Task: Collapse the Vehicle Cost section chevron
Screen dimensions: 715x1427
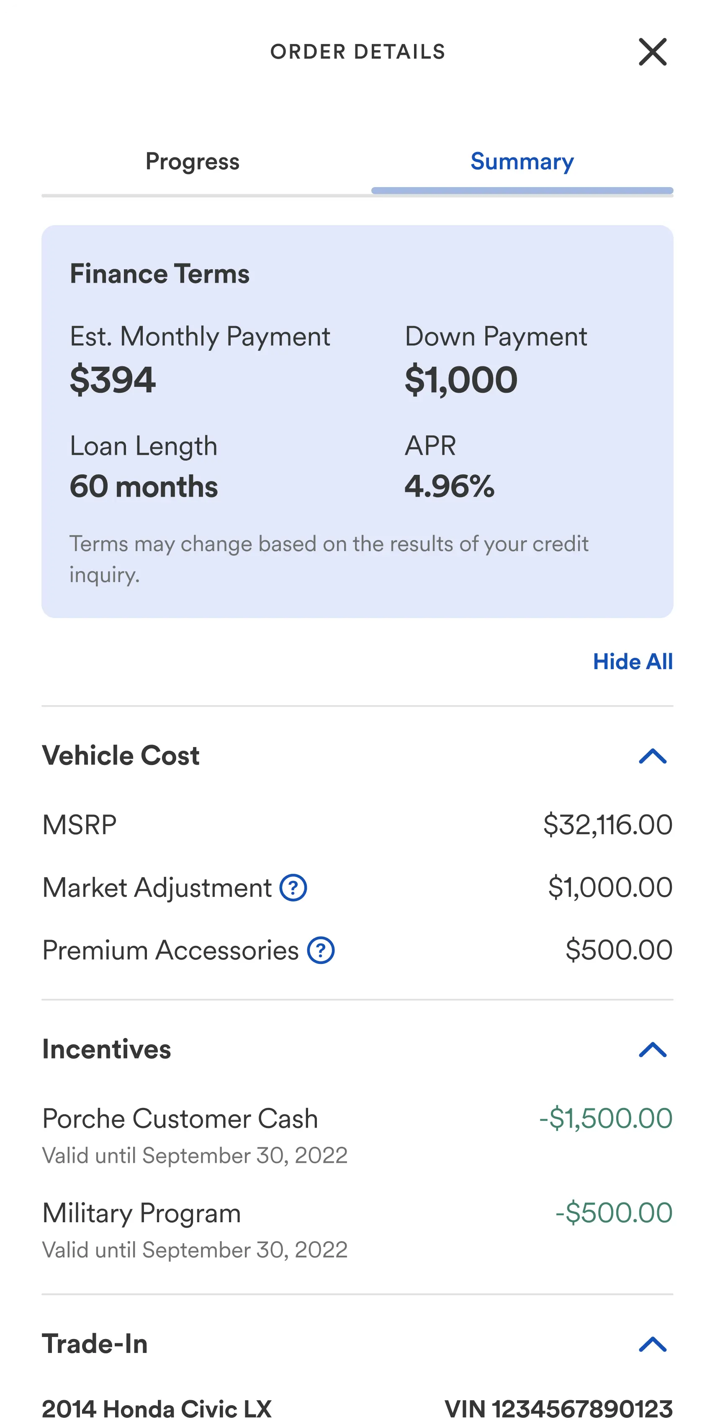Action: 653,756
